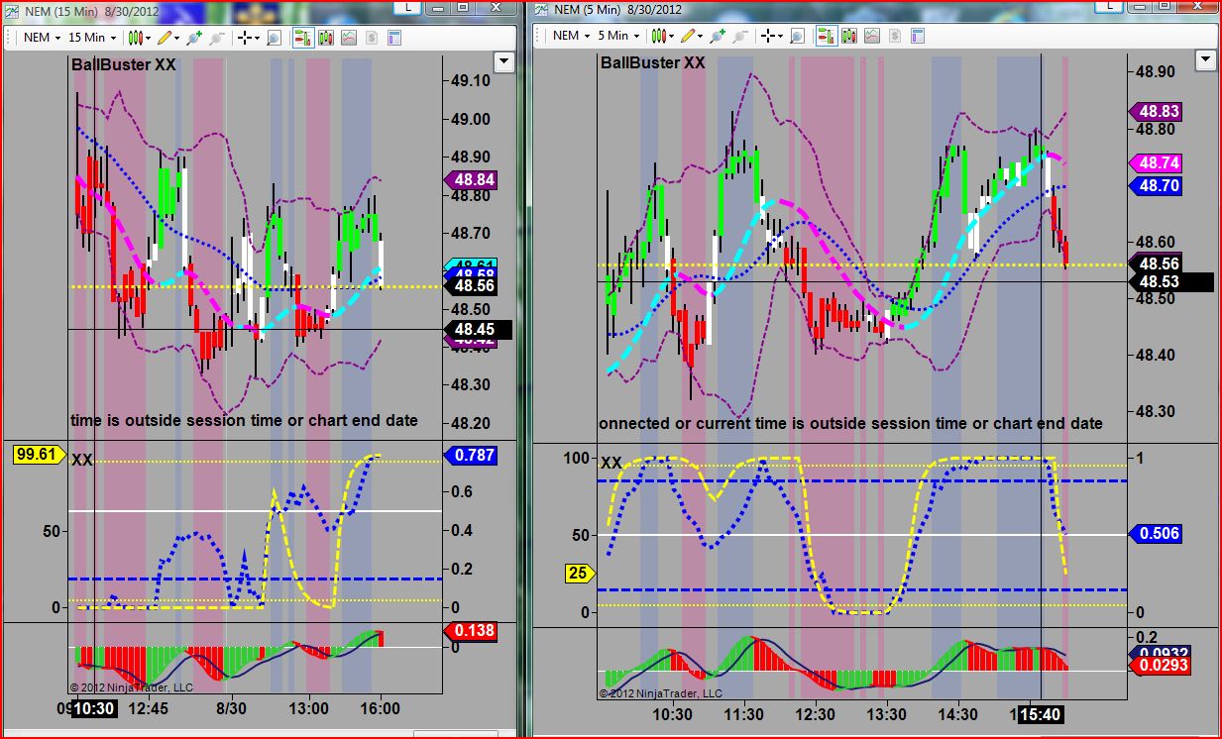
Task: Open the candlestick chart style dropdown, 5 Min window
Action: tap(662, 35)
